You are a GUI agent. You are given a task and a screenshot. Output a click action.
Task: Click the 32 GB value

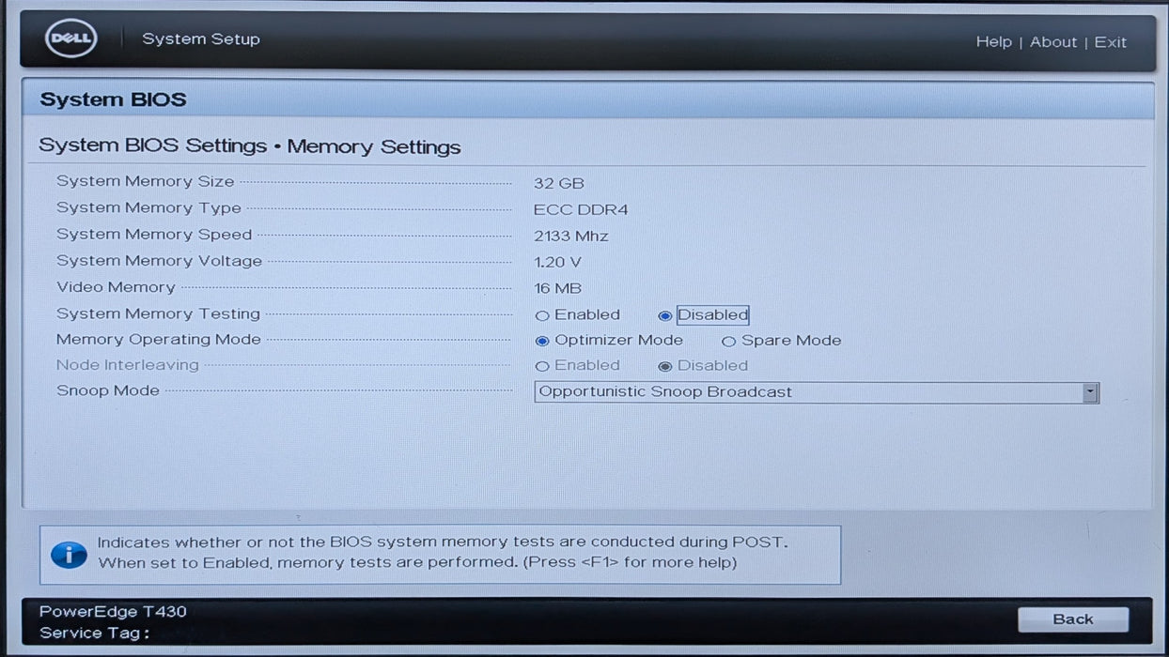click(x=559, y=183)
